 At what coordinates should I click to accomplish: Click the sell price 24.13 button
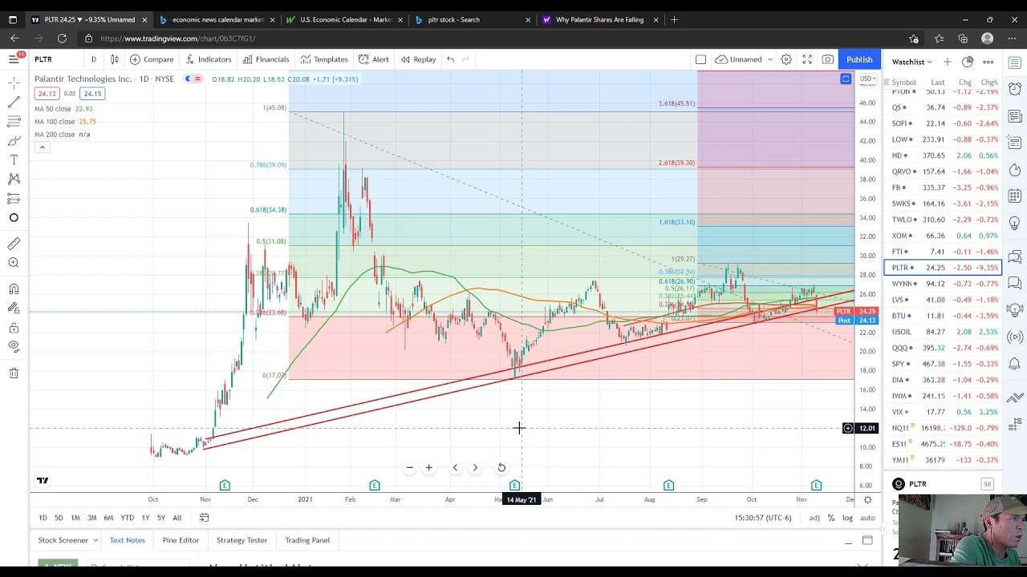point(47,94)
